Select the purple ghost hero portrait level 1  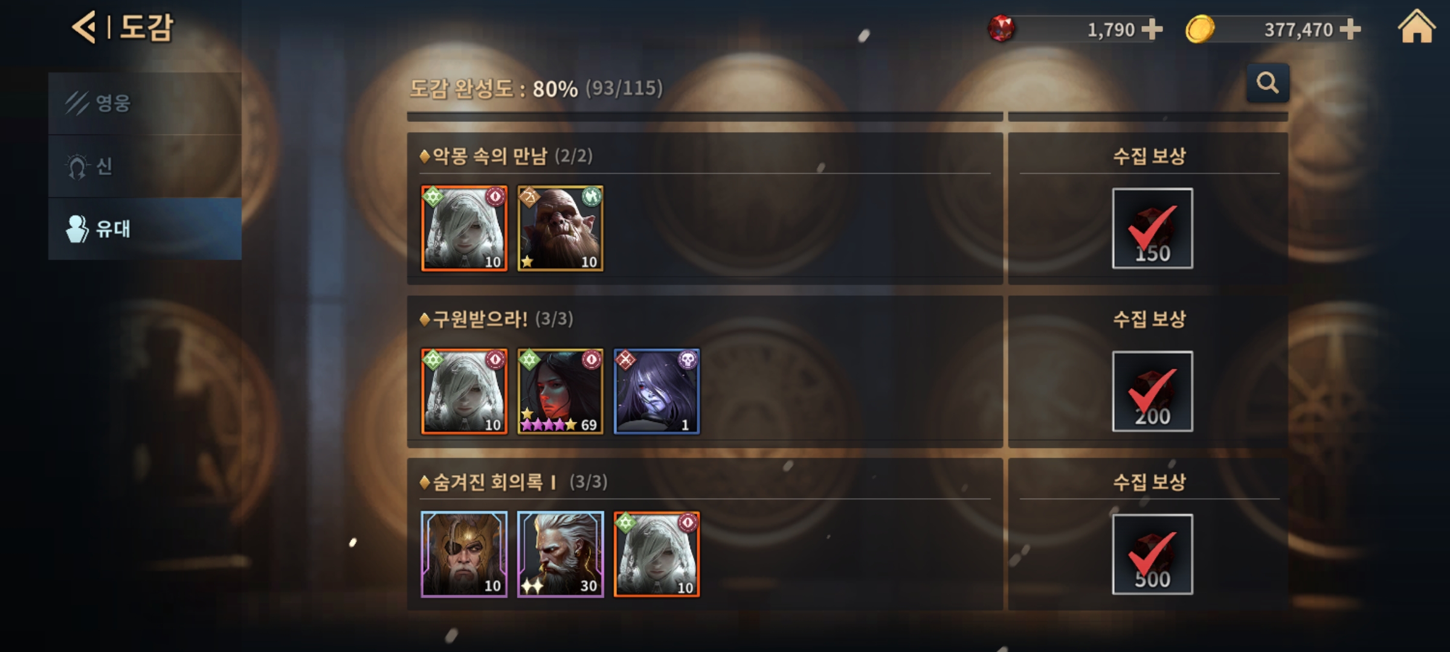pyautogui.click(x=657, y=391)
